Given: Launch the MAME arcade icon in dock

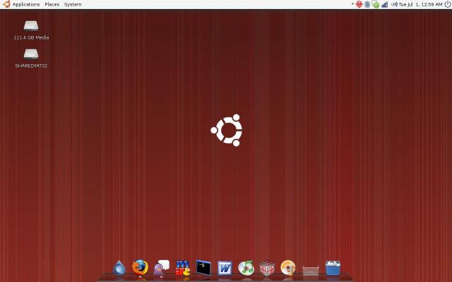Looking at the screenshot, I should point(182,268).
